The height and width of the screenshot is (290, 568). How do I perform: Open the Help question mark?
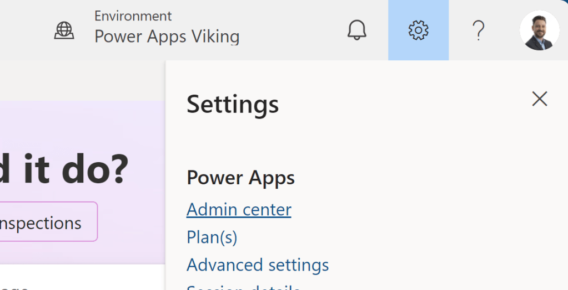point(479,30)
